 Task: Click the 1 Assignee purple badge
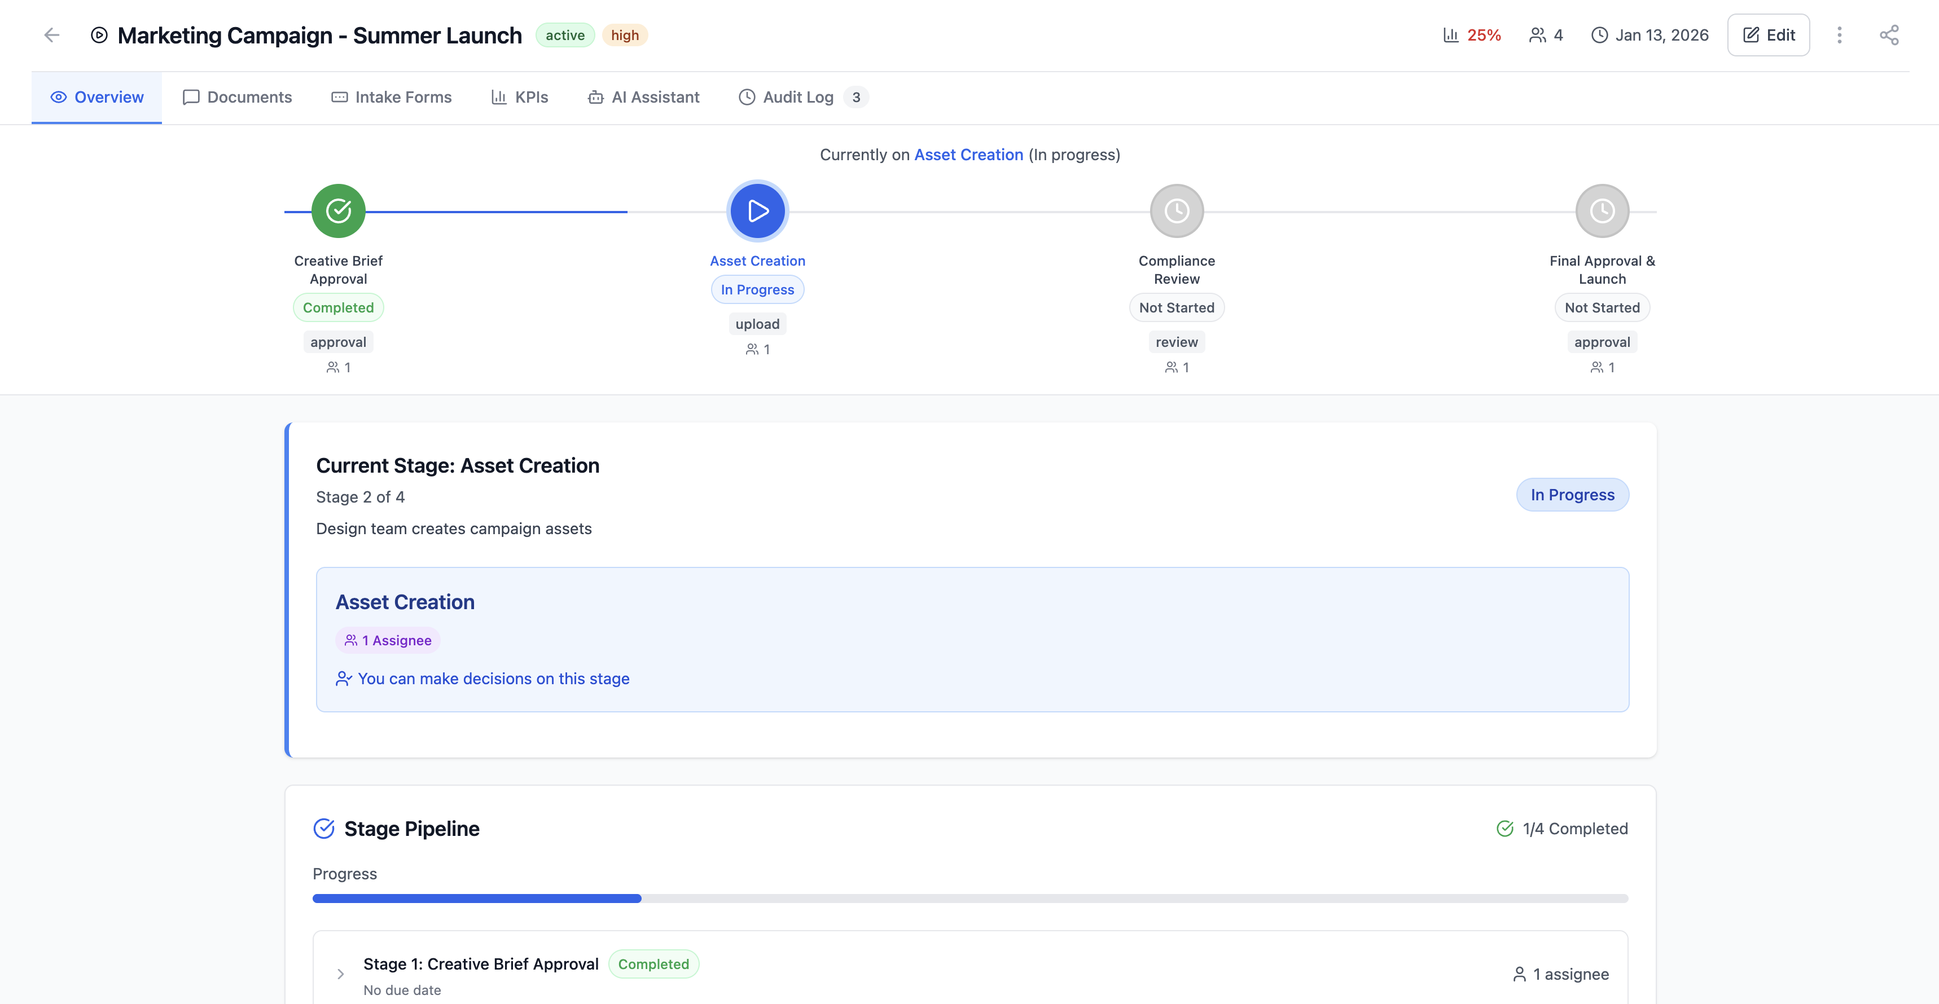pos(388,641)
